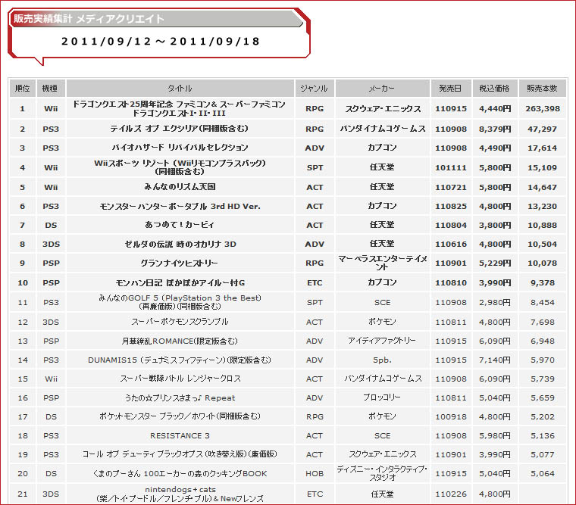
Task: Click the maker スクウェア・エニックス in row 1
Action: tap(383, 108)
